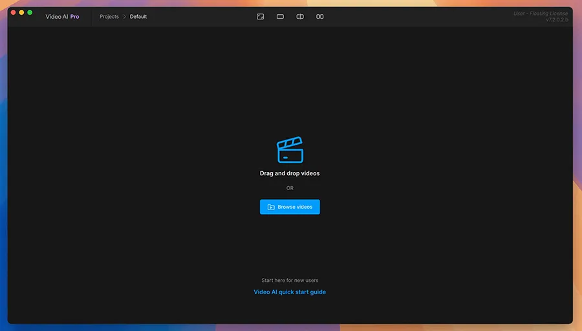Click the OR separator text

(290, 188)
